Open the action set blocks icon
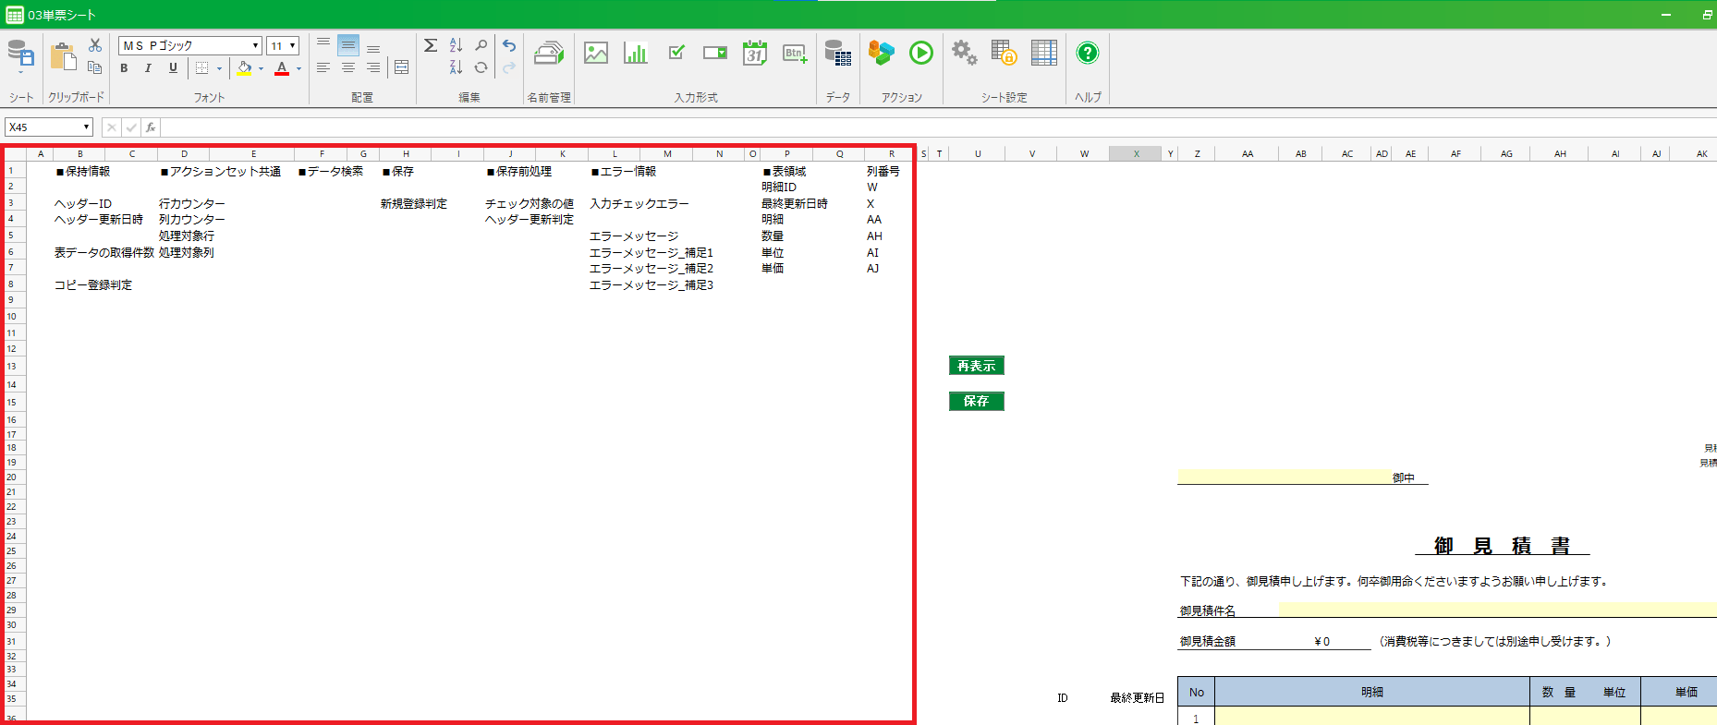1717x725 pixels. [x=882, y=54]
